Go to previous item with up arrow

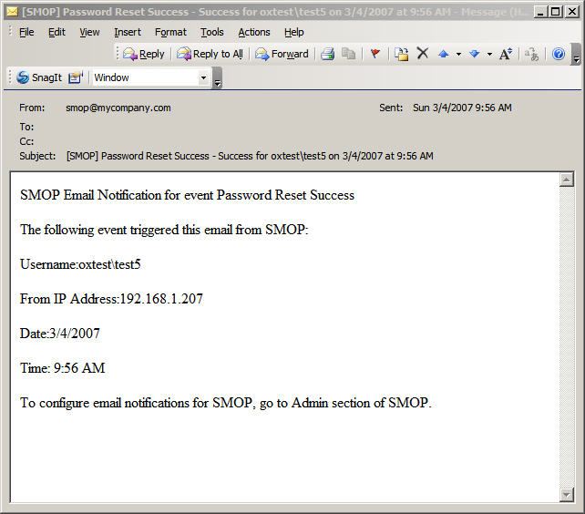tap(444, 54)
